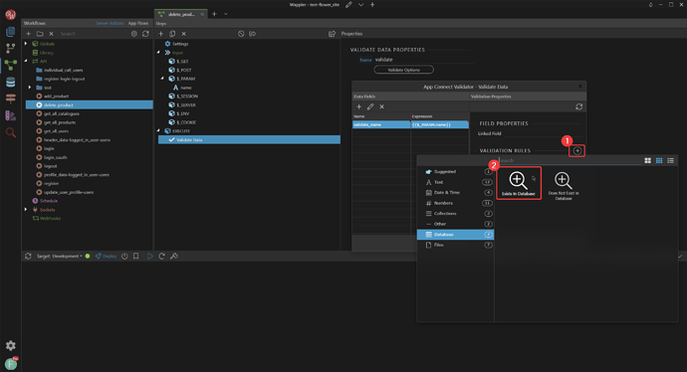
Task: Choose Exists In Database rule
Action: pyautogui.click(x=519, y=183)
